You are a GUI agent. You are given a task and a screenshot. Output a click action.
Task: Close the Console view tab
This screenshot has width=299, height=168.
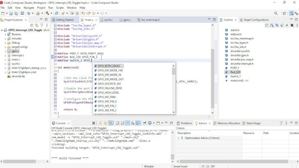point(69,123)
